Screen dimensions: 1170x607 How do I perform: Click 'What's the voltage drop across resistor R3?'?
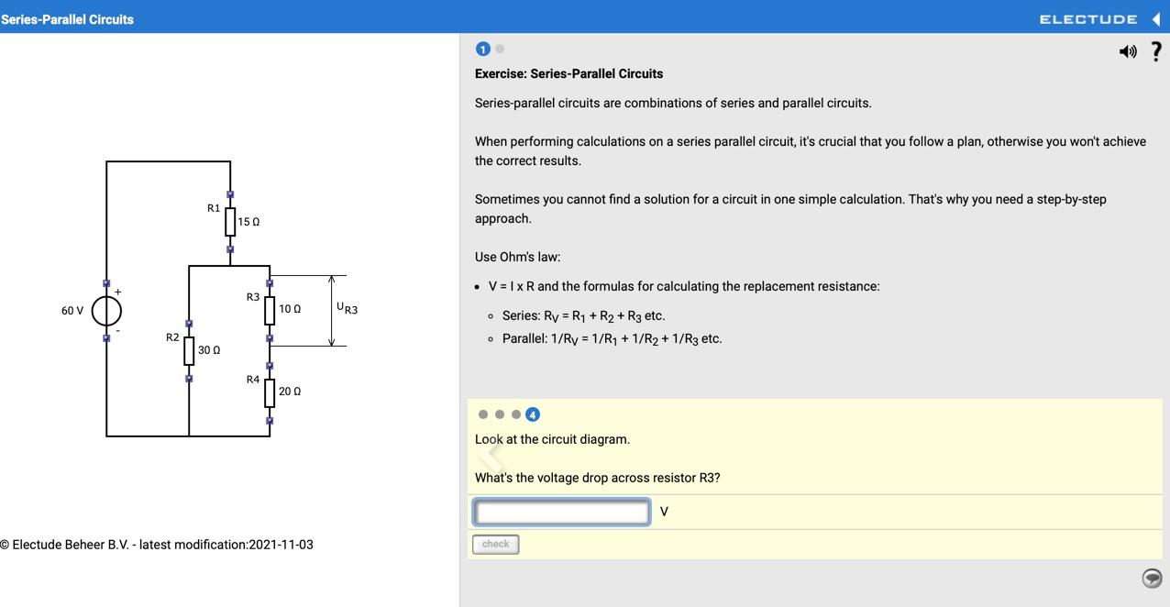597,478
